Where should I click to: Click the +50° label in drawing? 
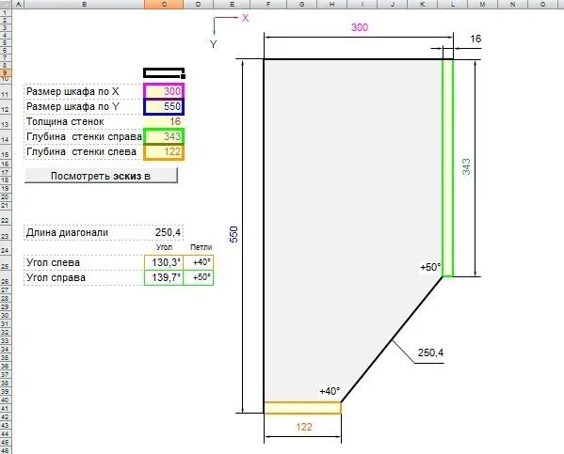pos(430,267)
